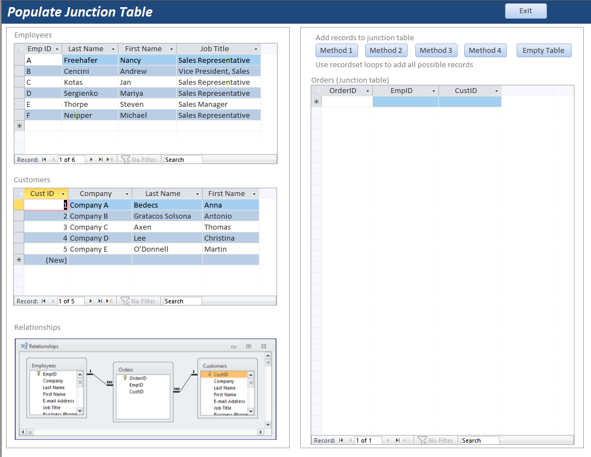Click the No Filter icon below Orders table
Screen dimensions: 591x457
pos(422,440)
